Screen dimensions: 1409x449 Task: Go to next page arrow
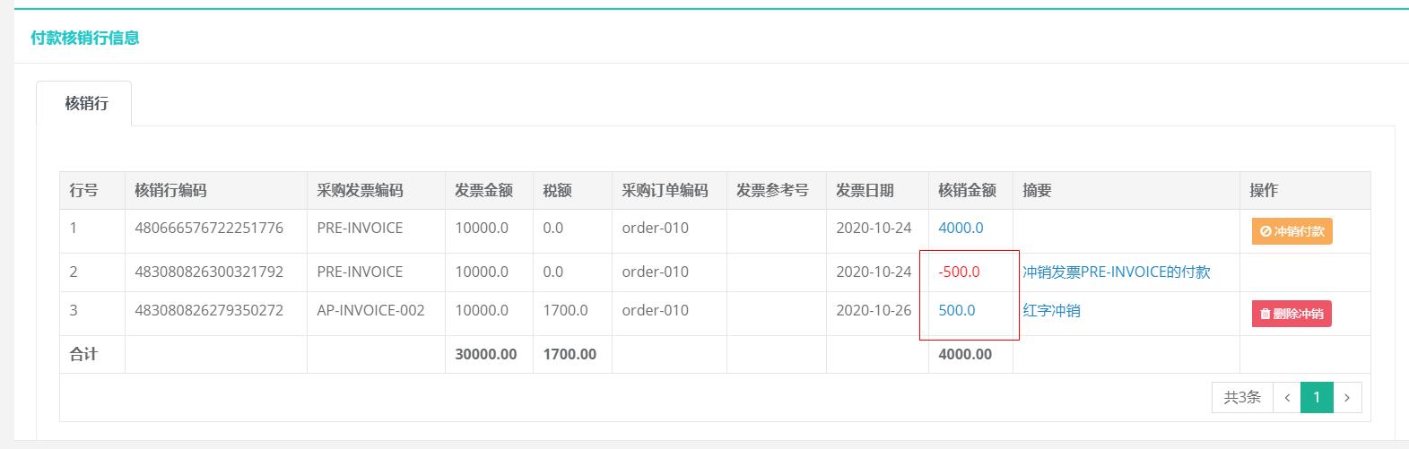pos(1347,397)
